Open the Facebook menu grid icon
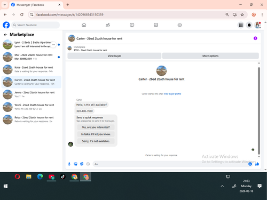 click(x=241, y=25)
